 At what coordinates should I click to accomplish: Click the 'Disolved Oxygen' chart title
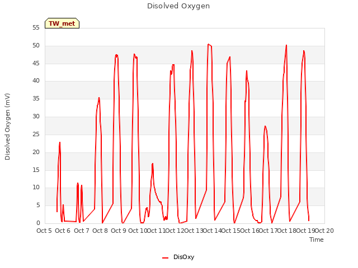click(x=178, y=6)
